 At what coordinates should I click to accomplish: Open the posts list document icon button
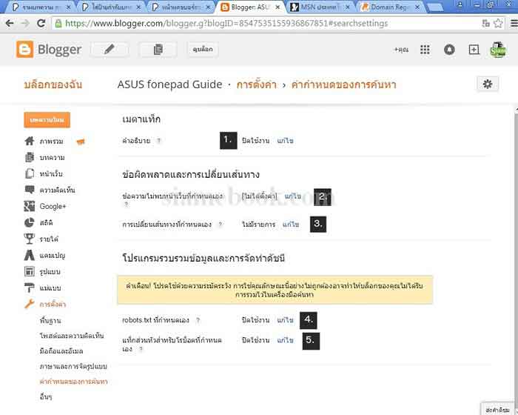click(158, 50)
